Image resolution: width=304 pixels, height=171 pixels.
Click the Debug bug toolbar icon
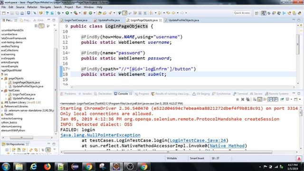tap(59, 13)
